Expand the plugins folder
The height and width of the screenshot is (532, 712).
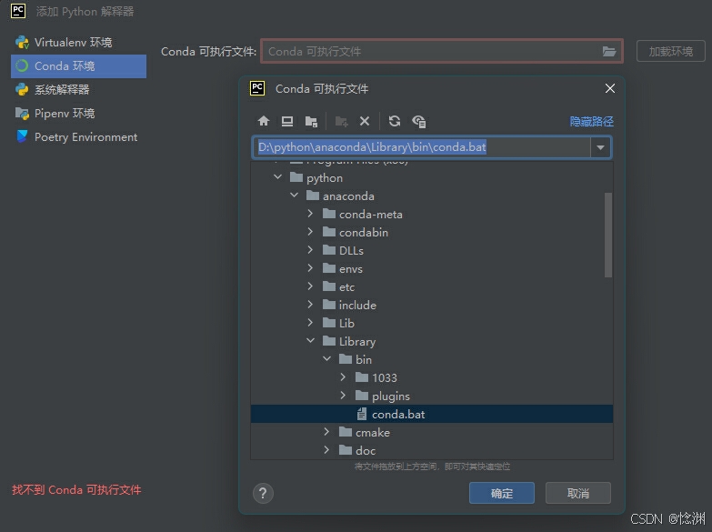point(343,396)
